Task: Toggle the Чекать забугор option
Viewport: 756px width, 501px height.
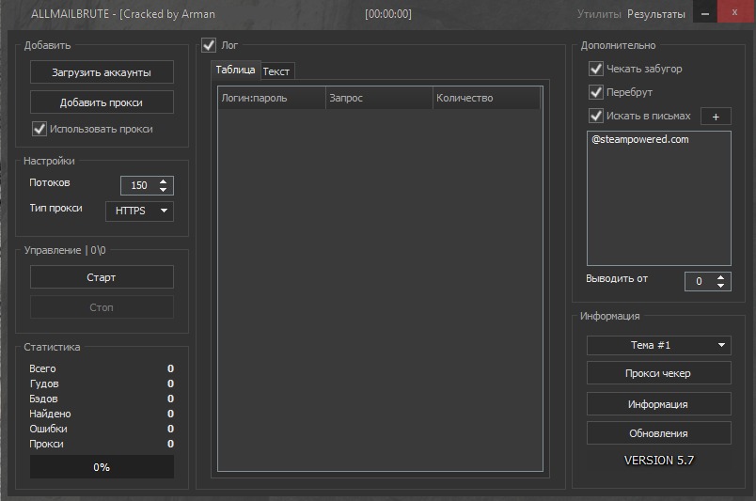Action: point(595,69)
